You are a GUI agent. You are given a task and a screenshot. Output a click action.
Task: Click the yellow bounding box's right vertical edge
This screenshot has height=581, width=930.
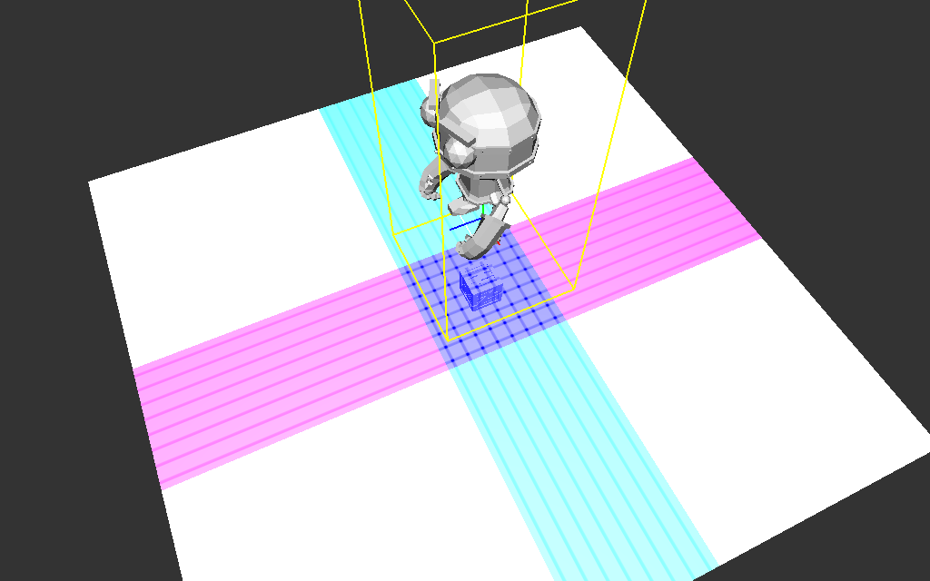(x=609, y=145)
